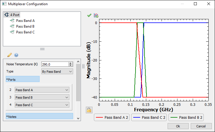Open port 4 Pass Band C dropdown
Image resolution: width=215 pixels, height=132 pixels.
(x=42, y=105)
